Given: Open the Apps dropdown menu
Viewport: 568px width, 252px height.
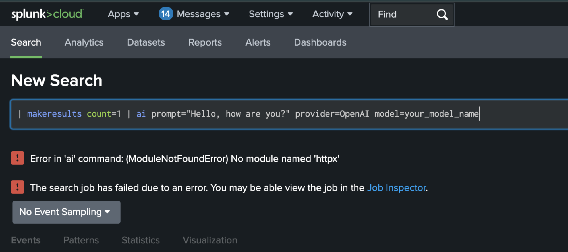Looking at the screenshot, I should click(123, 14).
